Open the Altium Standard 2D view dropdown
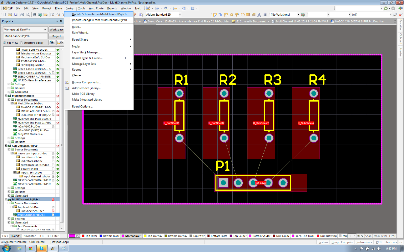 point(180,15)
